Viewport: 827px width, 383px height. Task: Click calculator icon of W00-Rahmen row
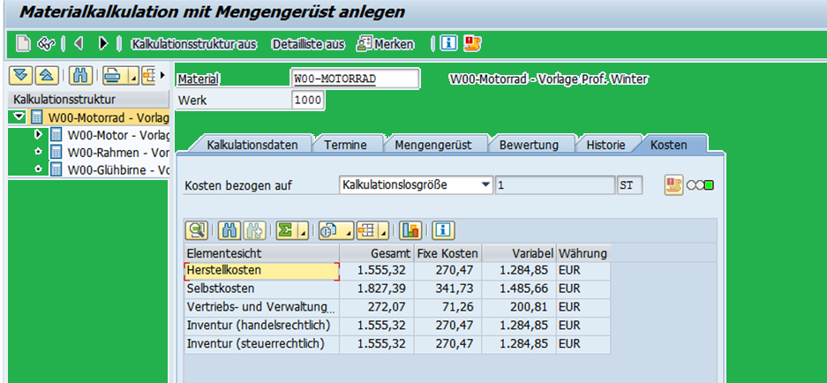(x=56, y=153)
